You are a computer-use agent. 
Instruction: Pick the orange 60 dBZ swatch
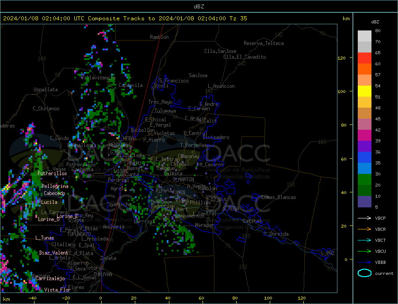364,69
